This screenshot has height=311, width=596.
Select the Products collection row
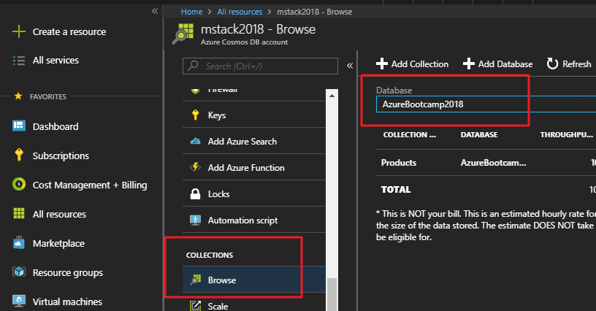[486, 163]
